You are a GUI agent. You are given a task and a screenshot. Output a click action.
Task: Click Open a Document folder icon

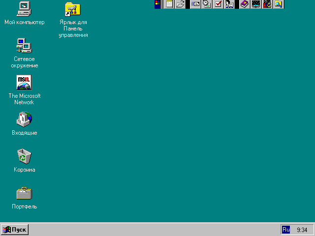click(180, 4)
